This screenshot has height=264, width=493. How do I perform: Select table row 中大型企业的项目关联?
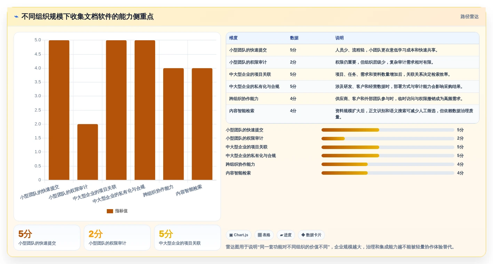coord(352,74)
